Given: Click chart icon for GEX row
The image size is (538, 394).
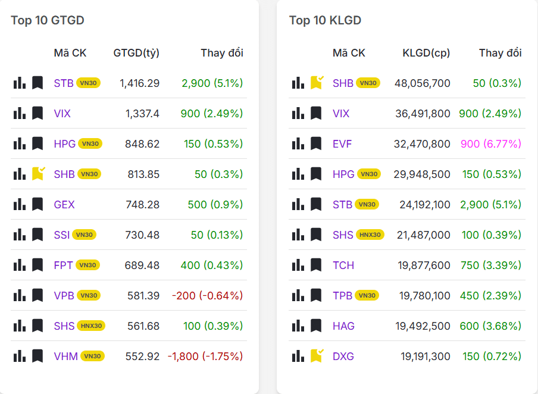Looking at the screenshot, I should [x=20, y=204].
